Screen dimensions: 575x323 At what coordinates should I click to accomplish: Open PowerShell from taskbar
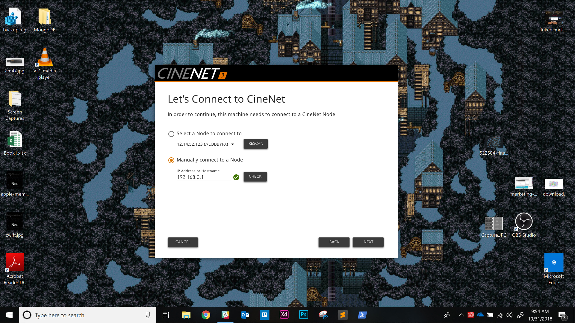pyautogui.click(x=362, y=315)
